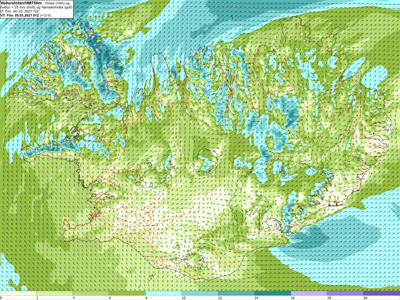Click the yellow gust label "26"
Screen dimensions: 400x300
99,39
